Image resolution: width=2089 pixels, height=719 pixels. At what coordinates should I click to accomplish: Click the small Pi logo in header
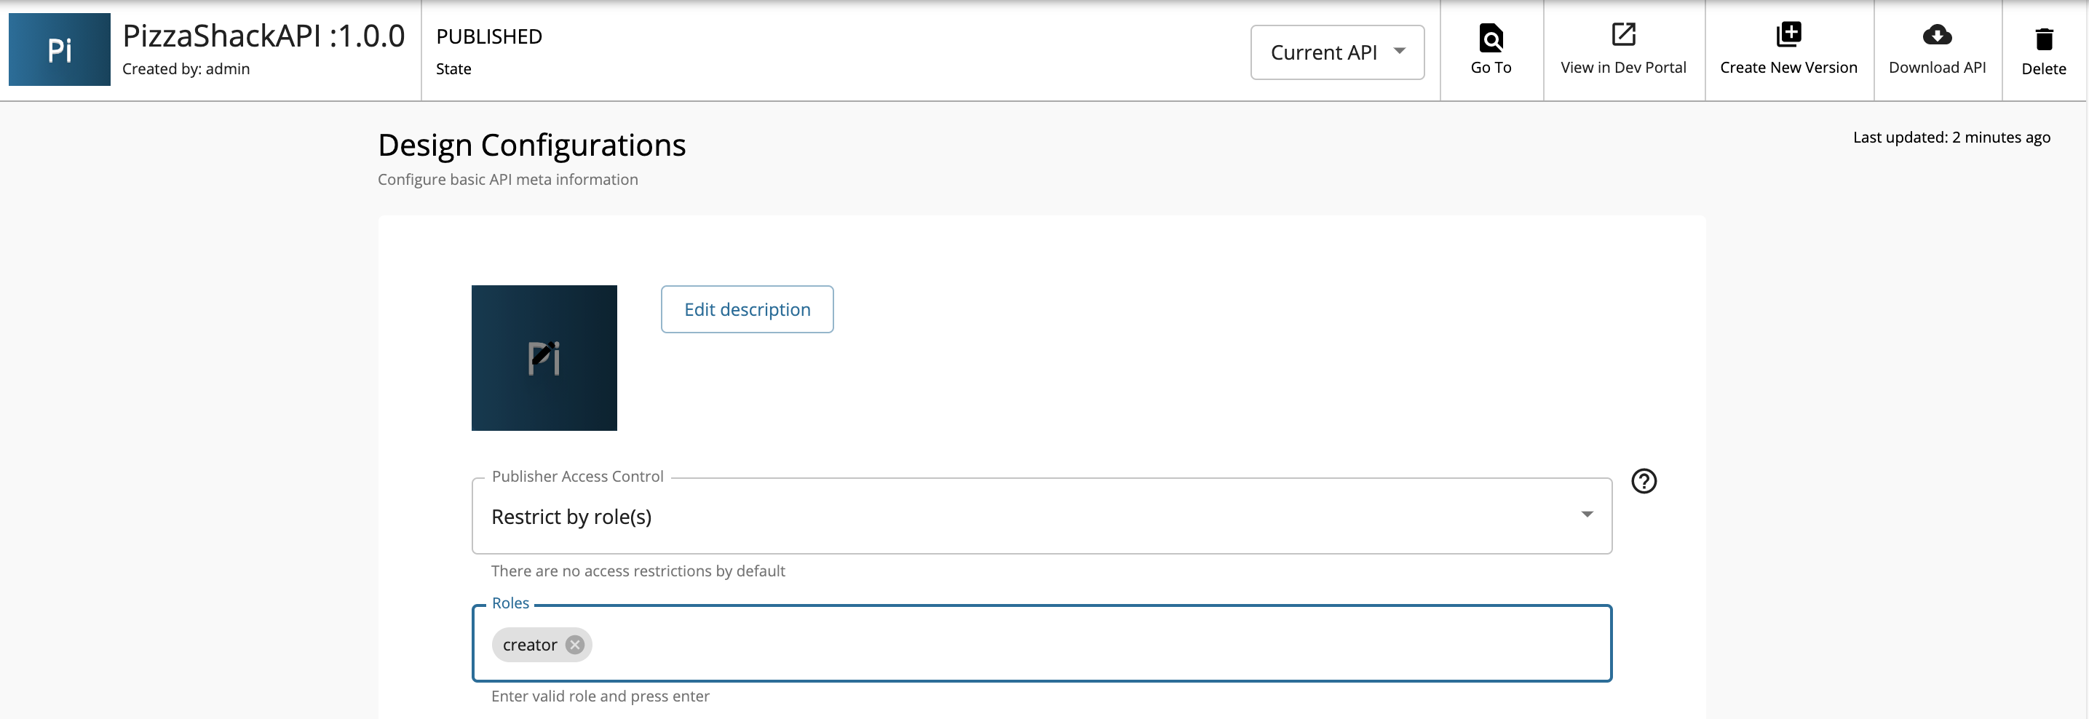[x=59, y=49]
